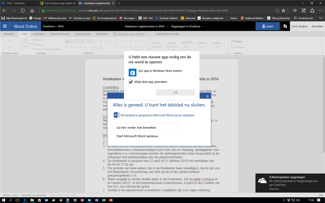Image resolution: width=325 pixels, height=203 pixels.
Task: Toggle strikethrough abc formatting
Action: (80, 47)
